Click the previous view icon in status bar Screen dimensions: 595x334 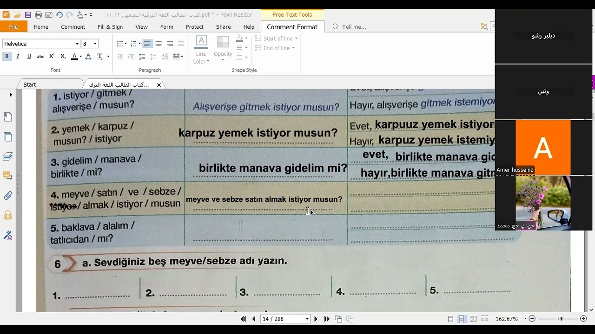point(338,319)
